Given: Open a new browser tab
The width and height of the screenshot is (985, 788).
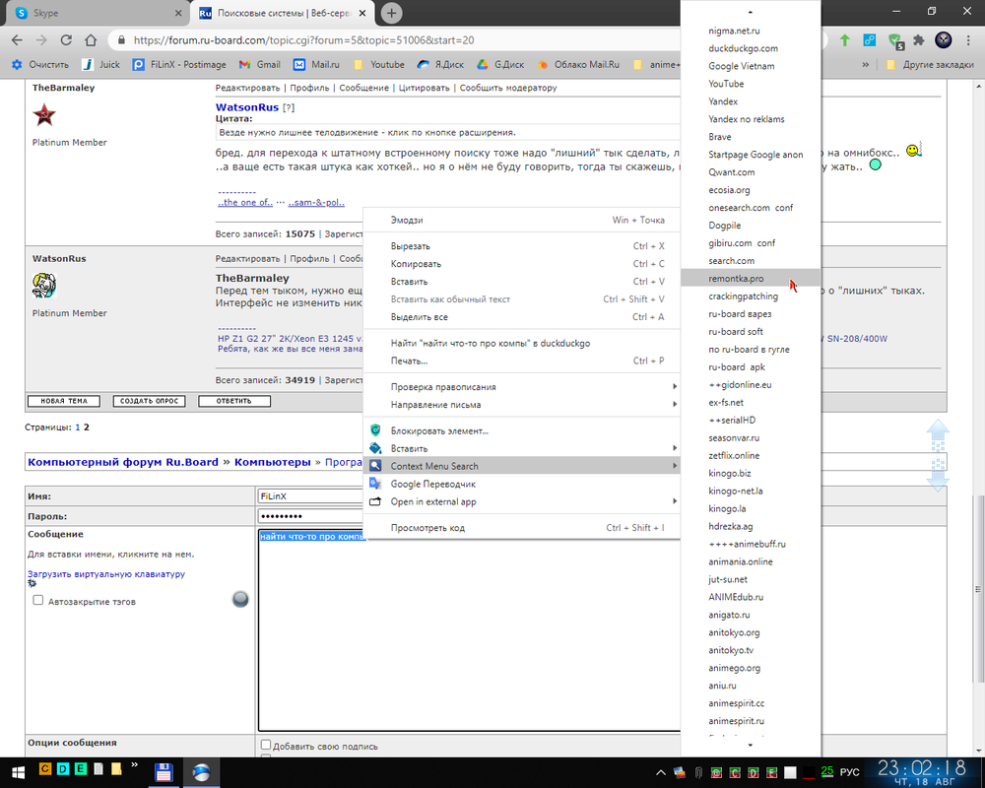Looking at the screenshot, I should coord(391,13).
